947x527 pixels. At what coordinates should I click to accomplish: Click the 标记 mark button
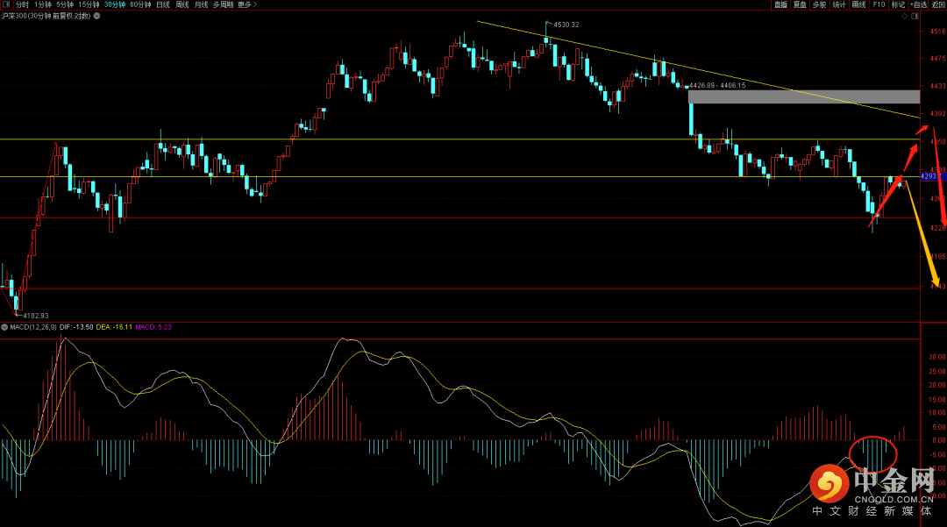pyautogui.click(x=898, y=4)
